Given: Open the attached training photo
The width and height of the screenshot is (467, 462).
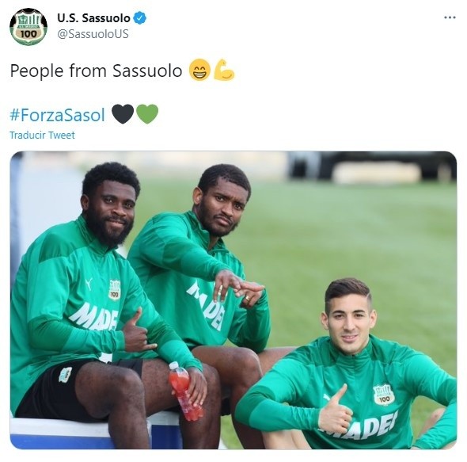Looking at the screenshot, I should (x=233, y=300).
